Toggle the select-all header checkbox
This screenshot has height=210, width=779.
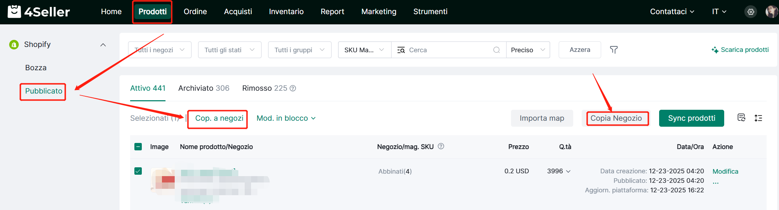(138, 147)
